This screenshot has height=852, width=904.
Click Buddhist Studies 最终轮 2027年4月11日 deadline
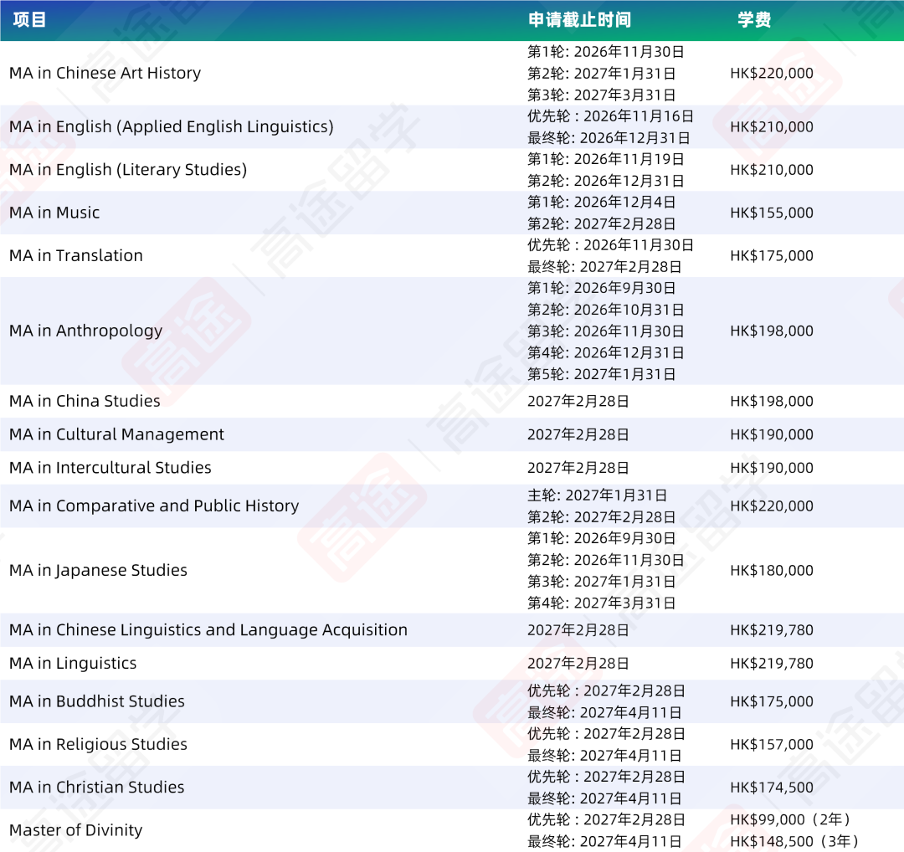coord(604,713)
